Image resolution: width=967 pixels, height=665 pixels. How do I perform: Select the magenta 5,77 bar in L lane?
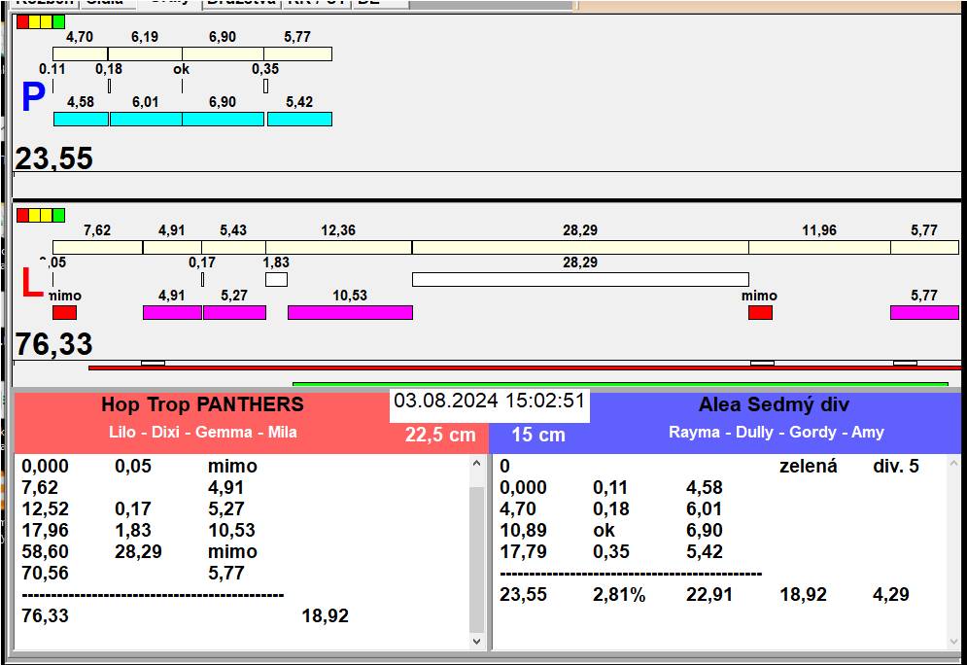tap(923, 312)
